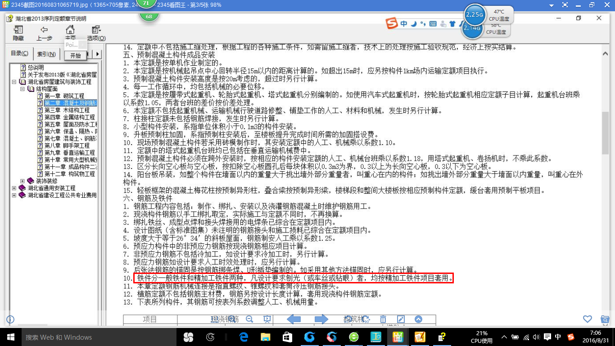Toggle Sogou punctuation mode icon
Image resolution: width=615 pixels, height=346 pixels.
click(x=423, y=24)
